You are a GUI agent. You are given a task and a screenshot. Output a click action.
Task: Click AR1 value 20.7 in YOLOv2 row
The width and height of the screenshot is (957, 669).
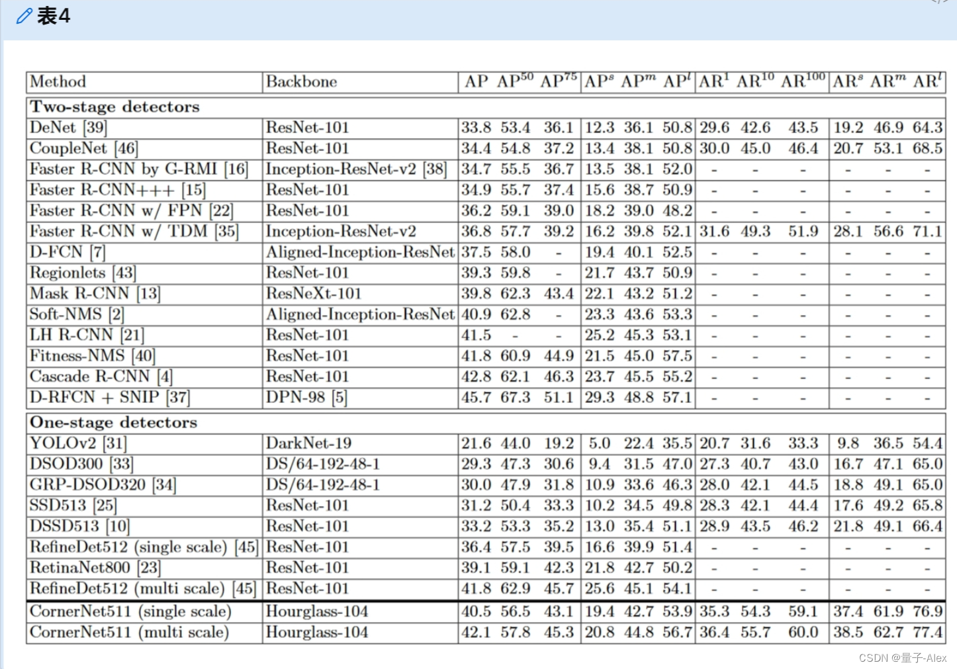click(715, 443)
